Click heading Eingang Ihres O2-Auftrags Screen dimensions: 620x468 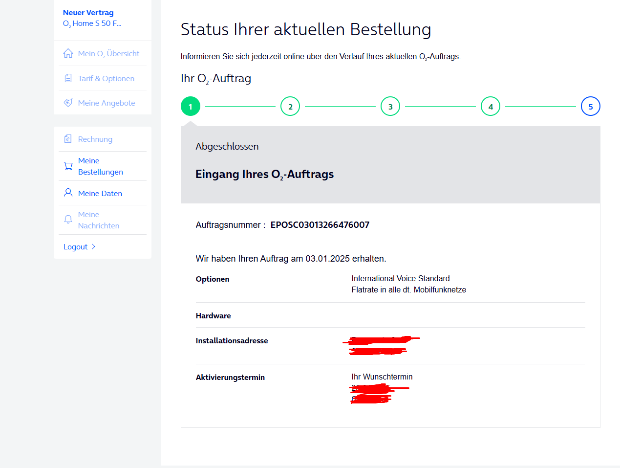(265, 175)
